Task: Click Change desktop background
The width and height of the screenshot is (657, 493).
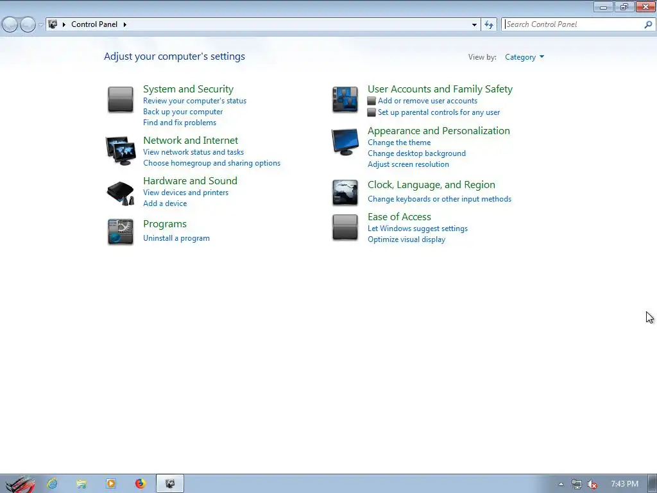Action: point(416,153)
